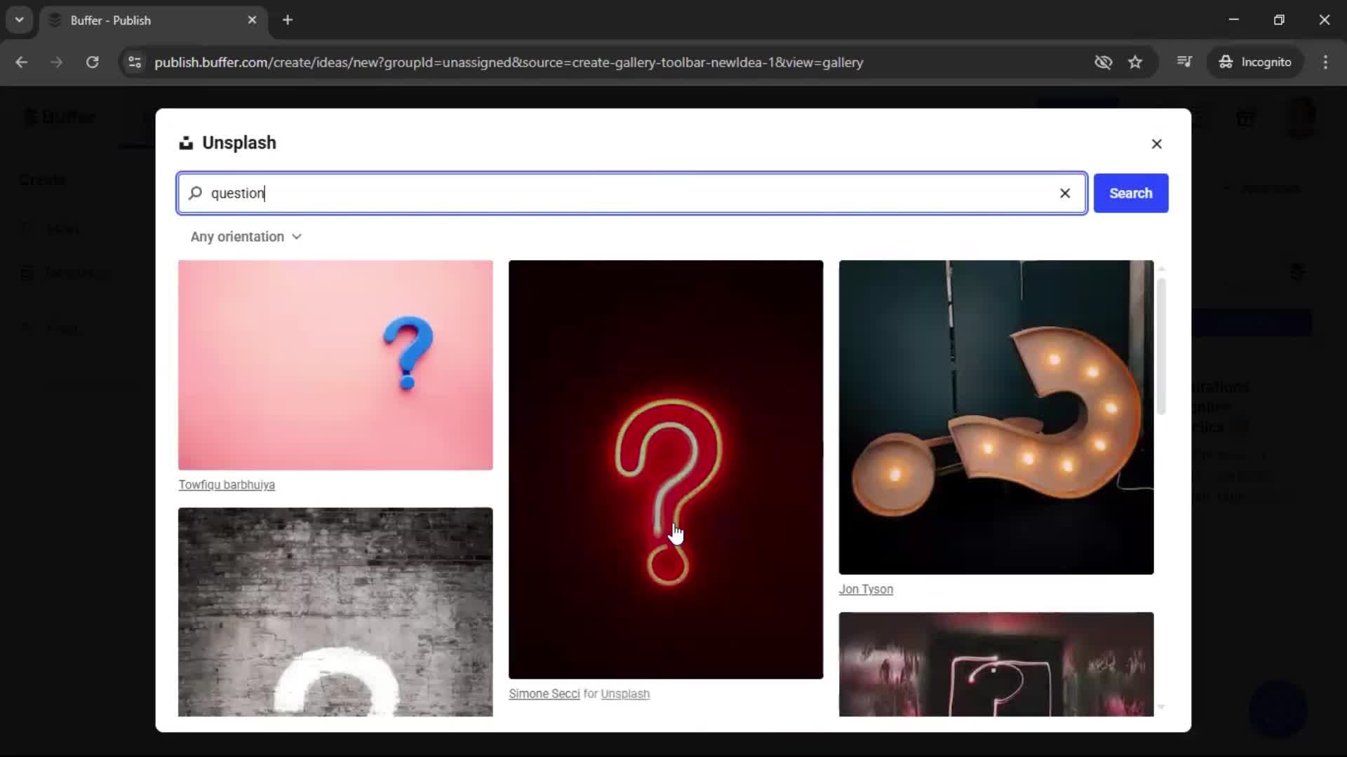
Task: Go back to the previous page
Action: pos(22,62)
